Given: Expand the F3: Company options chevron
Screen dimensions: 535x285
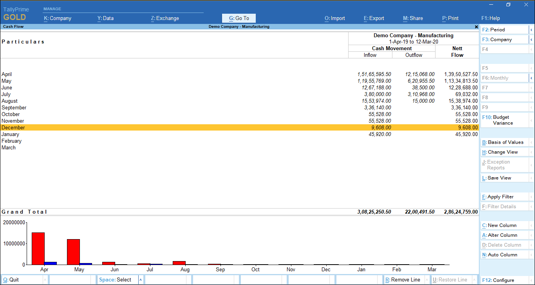Looking at the screenshot, I should [x=531, y=39].
